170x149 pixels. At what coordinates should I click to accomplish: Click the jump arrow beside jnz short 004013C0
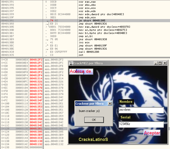[x=47, y=39]
